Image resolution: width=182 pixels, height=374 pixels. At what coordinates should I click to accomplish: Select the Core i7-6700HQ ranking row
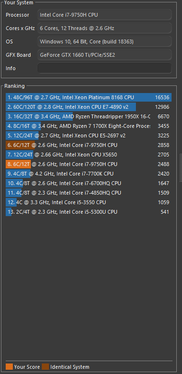(x=88, y=183)
